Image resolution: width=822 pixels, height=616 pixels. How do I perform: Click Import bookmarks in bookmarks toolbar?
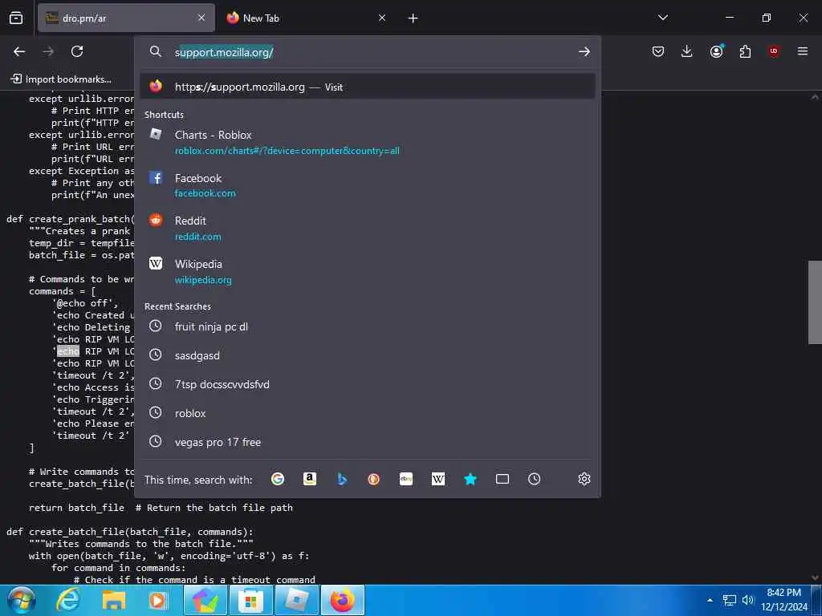(x=61, y=79)
